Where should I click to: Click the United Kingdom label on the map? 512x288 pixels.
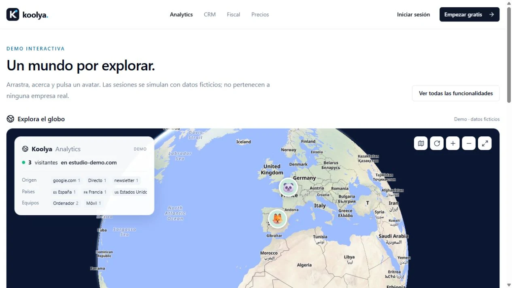coord(272,169)
